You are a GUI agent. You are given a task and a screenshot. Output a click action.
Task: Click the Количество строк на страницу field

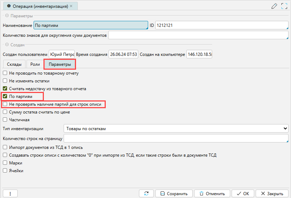coord(176,138)
